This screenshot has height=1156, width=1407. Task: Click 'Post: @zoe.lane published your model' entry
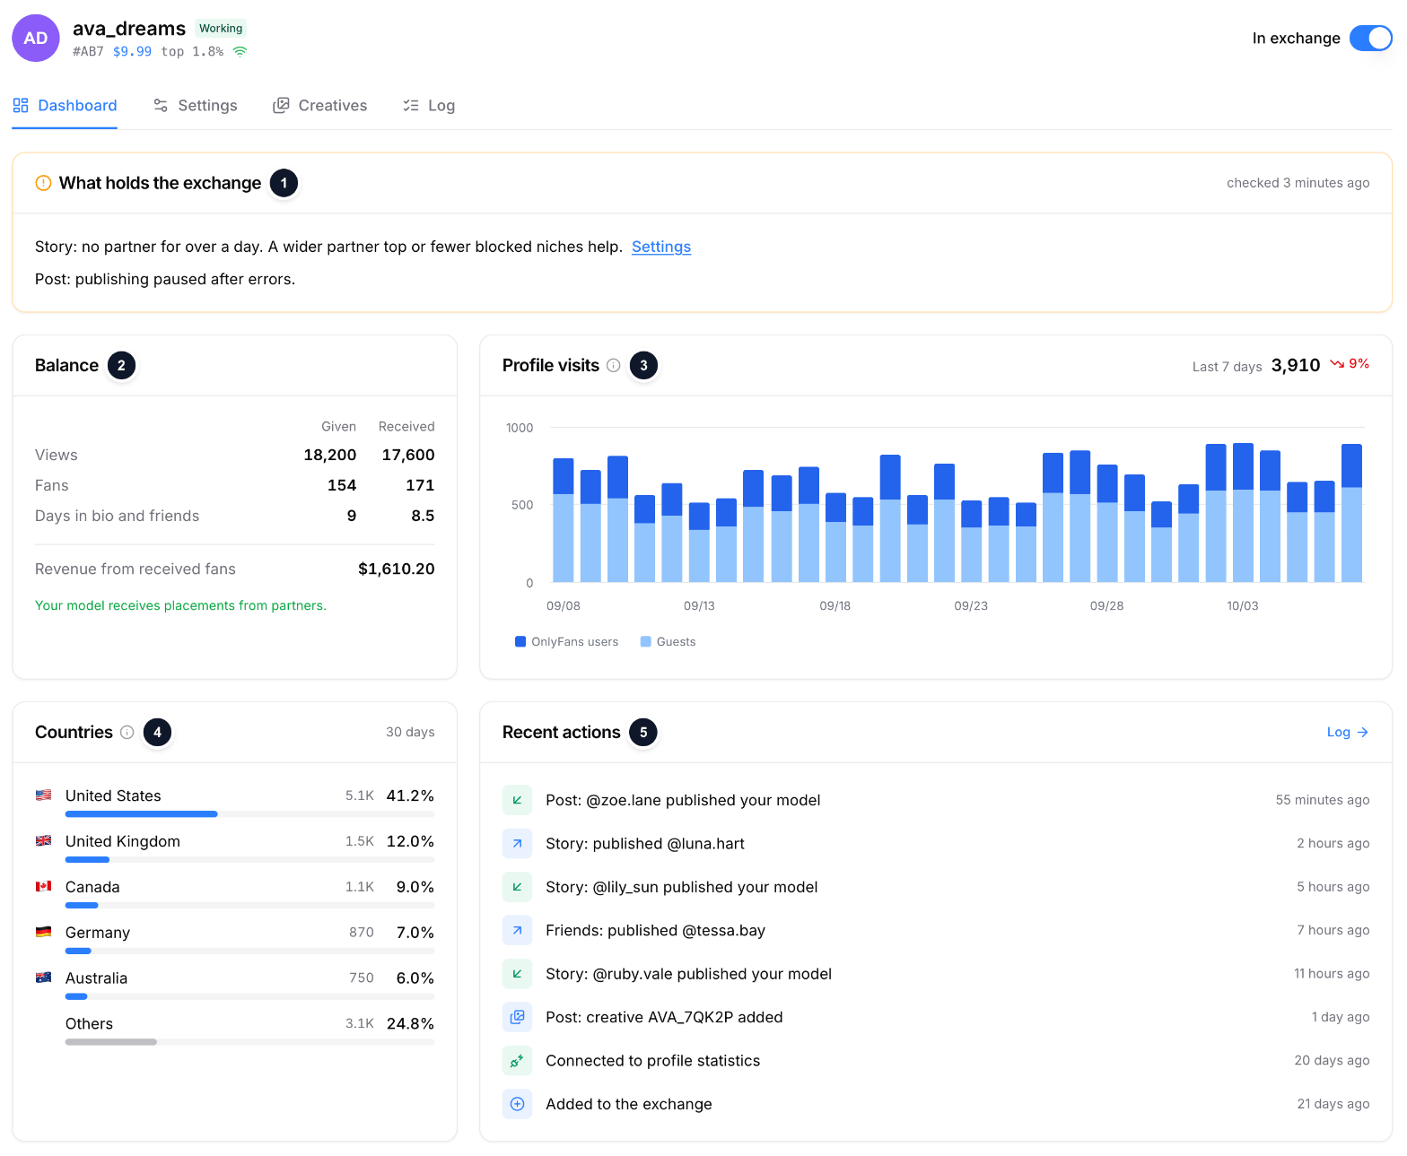point(936,800)
